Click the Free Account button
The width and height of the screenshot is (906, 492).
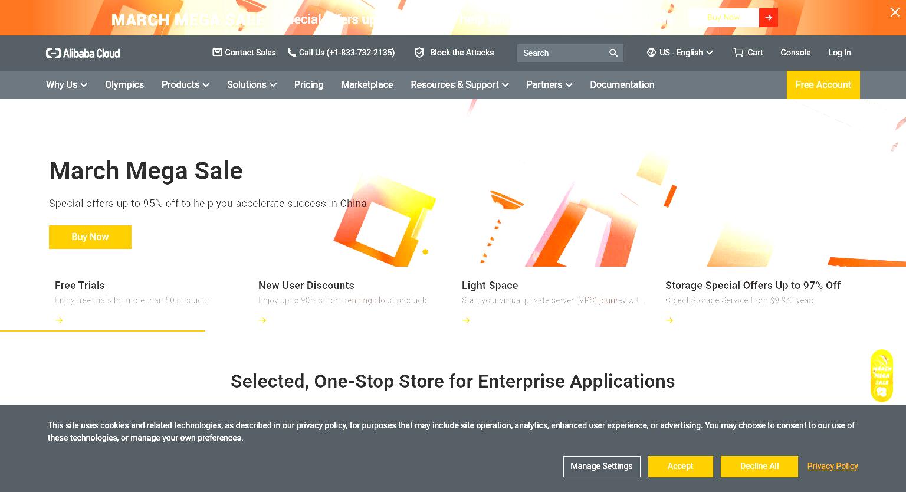coord(823,85)
